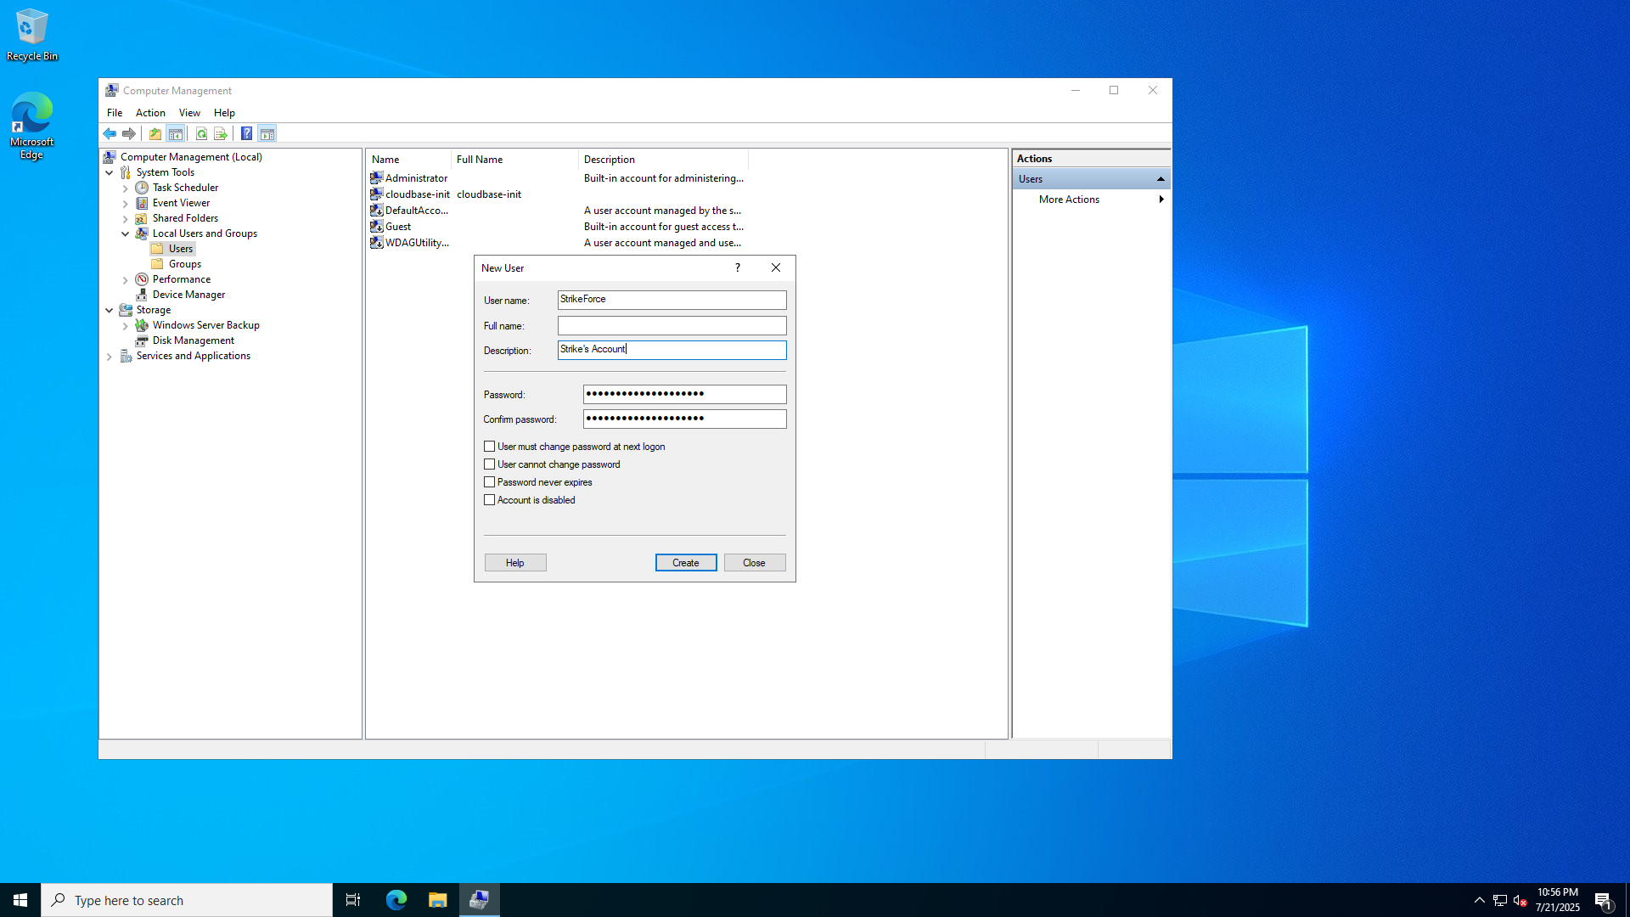The image size is (1630, 917).
Task: Expand the Task Scheduler tree node
Action: click(x=126, y=188)
